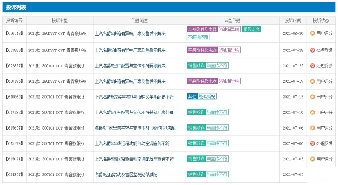338x185 pixels.
Task: Click the 处理反馈 status icon for complaint 622827
Action: click(x=312, y=66)
